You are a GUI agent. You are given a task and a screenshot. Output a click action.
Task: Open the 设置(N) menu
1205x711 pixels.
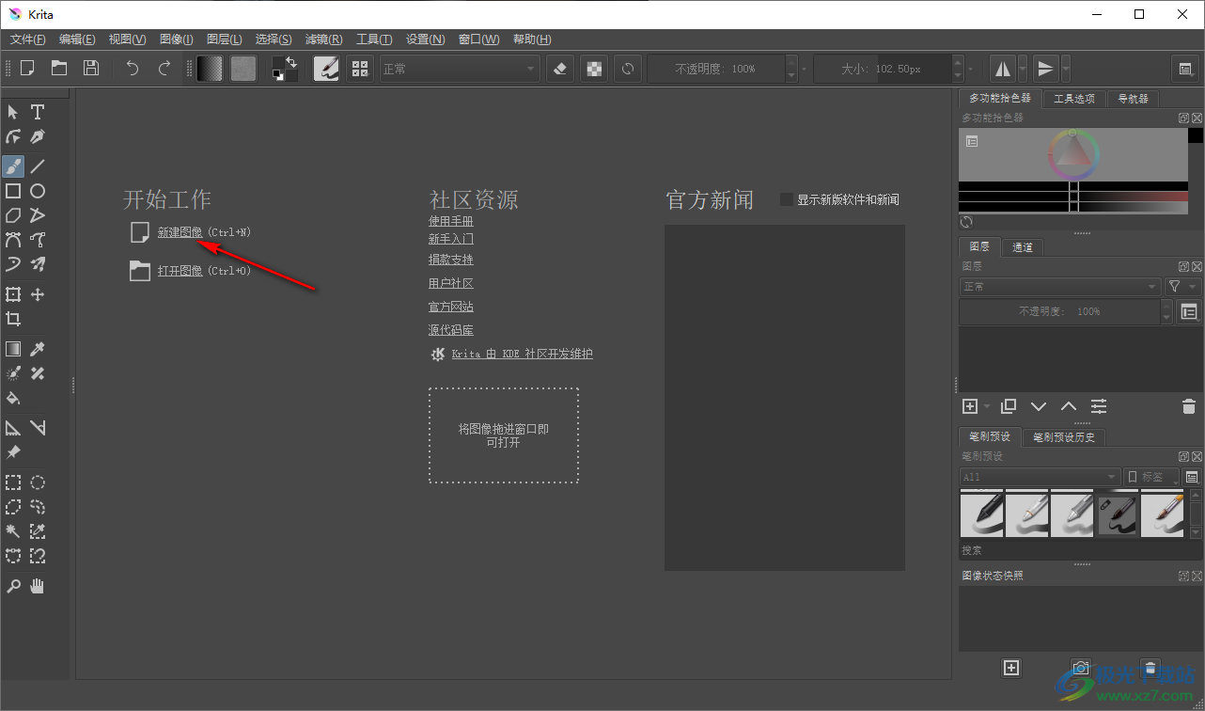coord(426,39)
